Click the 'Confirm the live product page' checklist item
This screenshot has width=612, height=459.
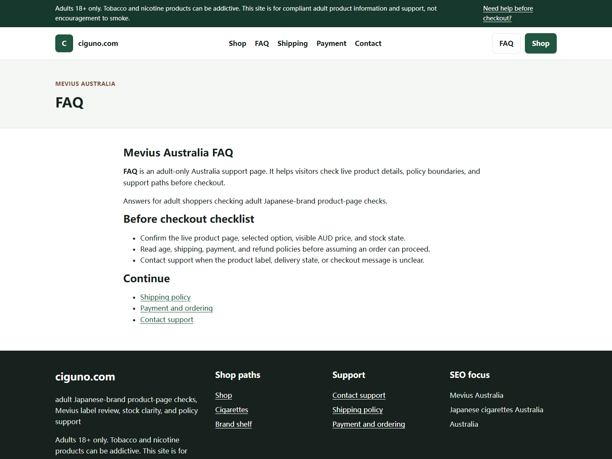click(273, 238)
